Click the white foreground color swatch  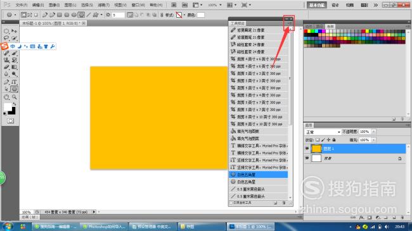tap(8, 106)
